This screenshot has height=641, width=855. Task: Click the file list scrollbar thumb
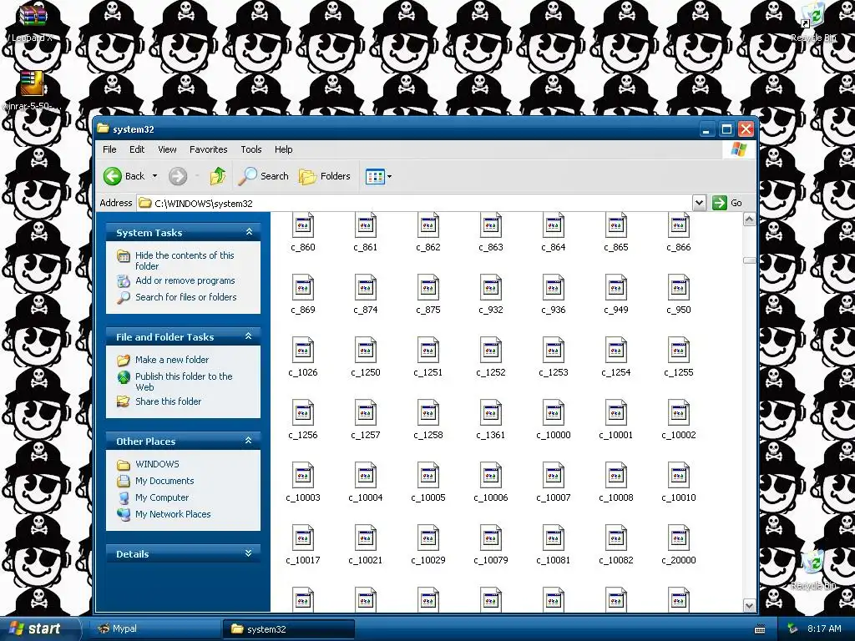coord(749,260)
